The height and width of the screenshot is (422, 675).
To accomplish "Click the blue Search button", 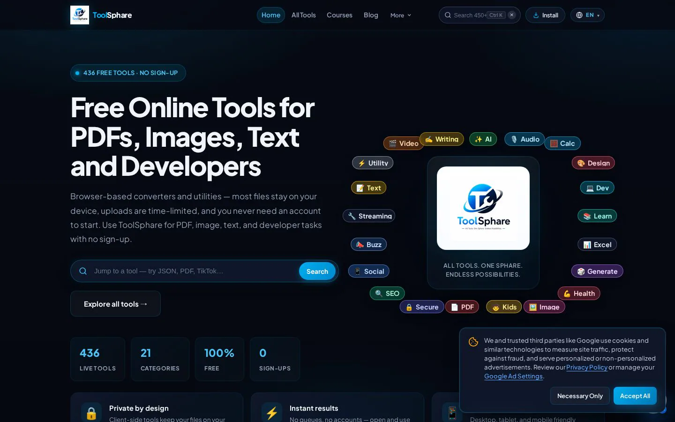I will pyautogui.click(x=317, y=271).
